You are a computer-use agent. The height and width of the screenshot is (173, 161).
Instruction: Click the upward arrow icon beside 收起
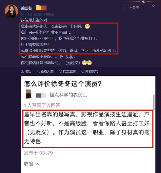22,71
